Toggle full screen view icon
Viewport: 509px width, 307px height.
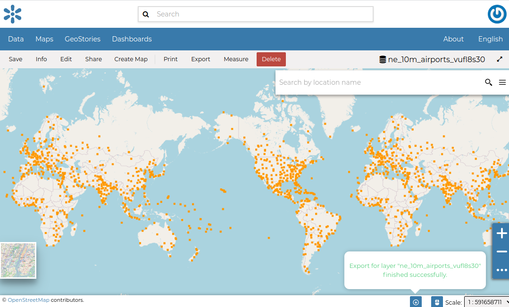500,59
